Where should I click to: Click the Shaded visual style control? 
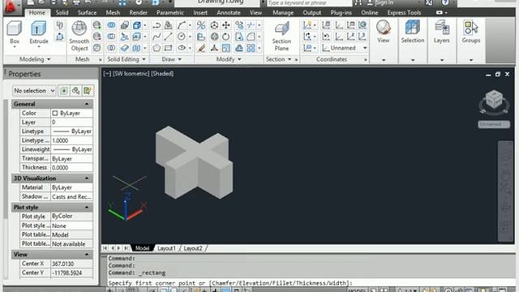pos(162,74)
